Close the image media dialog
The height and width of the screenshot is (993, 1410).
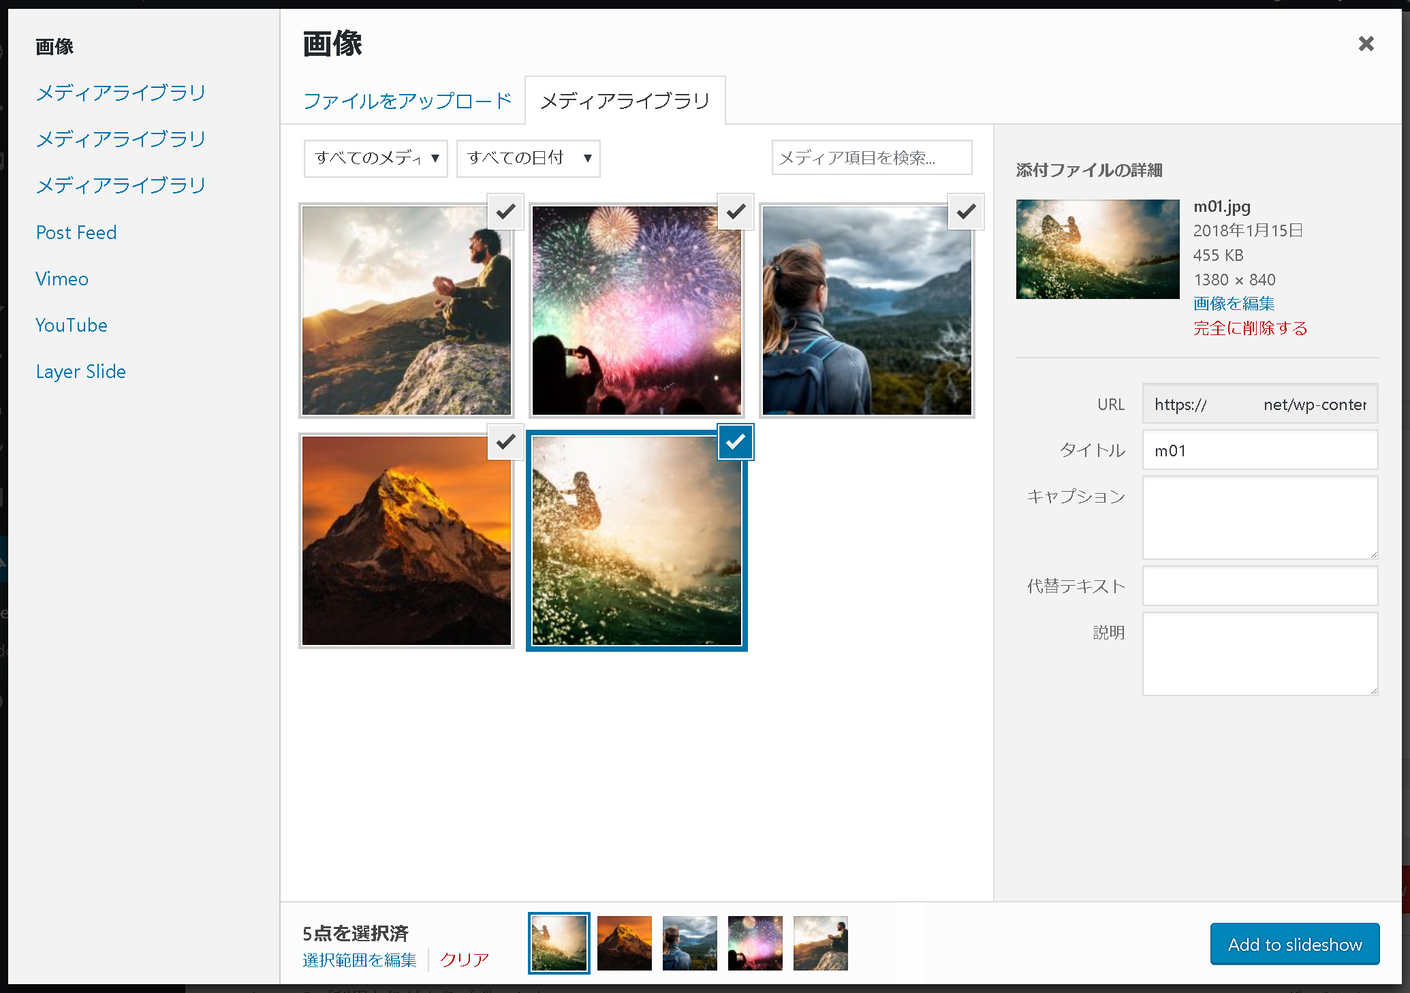(1366, 44)
